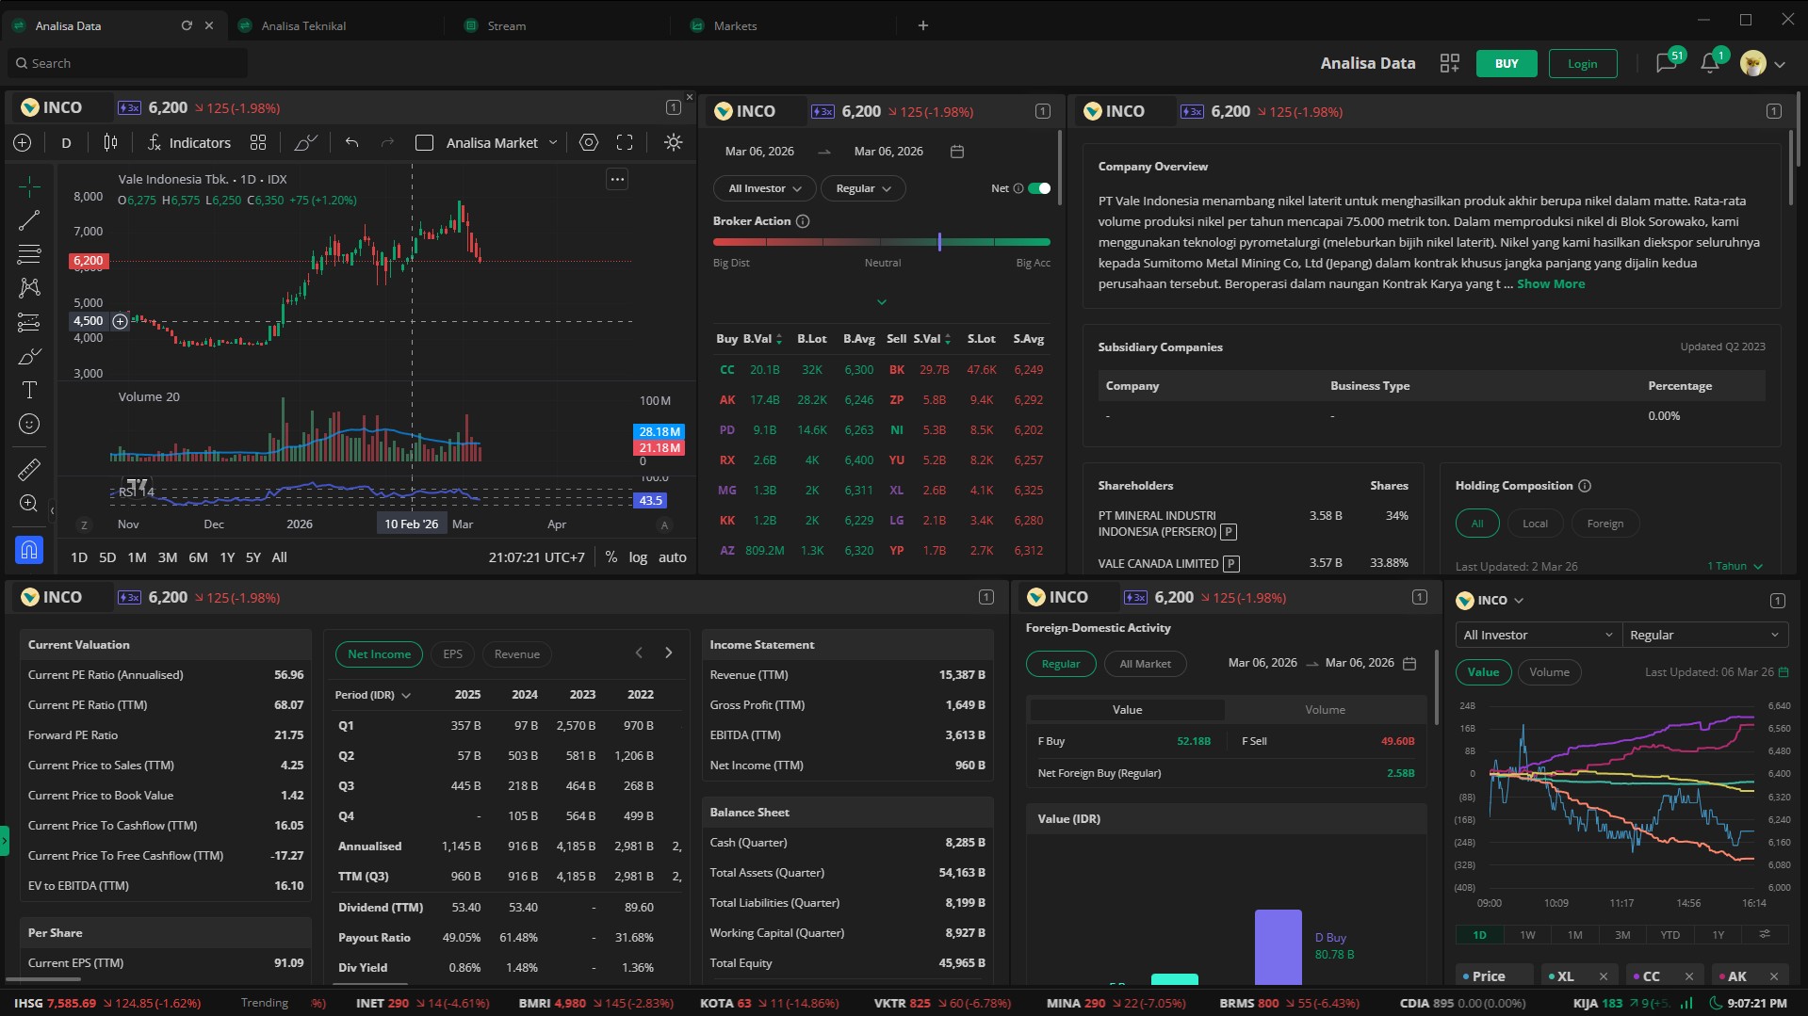Switch to the Revenue tab
Viewport: 1808px width, 1016px height.
pyautogui.click(x=516, y=654)
